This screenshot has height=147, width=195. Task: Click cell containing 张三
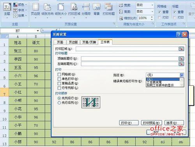18,51
